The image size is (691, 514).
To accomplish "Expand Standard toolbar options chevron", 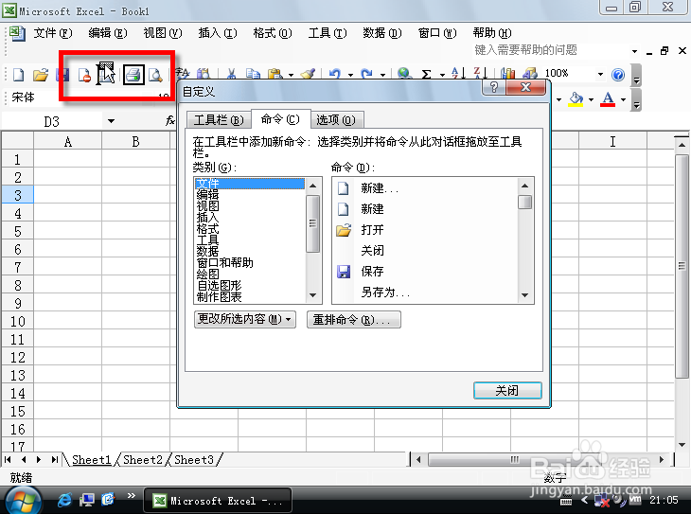I will tap(636, 76).
